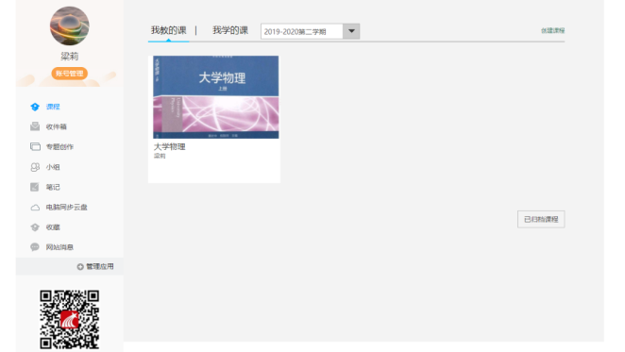The height and width of the screenshot is (352, 625).
Task: Switch to the 我教的课 tab
Action: 169,30
